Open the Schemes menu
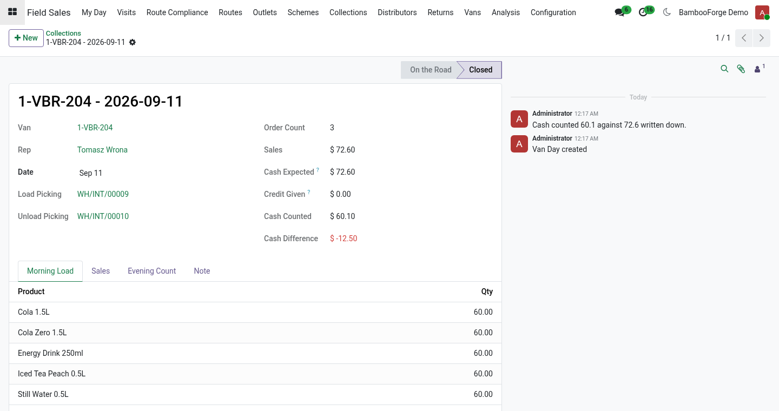The width and height of the screenshot is (779, 411). pyautogui.click(x=303, y=12)
